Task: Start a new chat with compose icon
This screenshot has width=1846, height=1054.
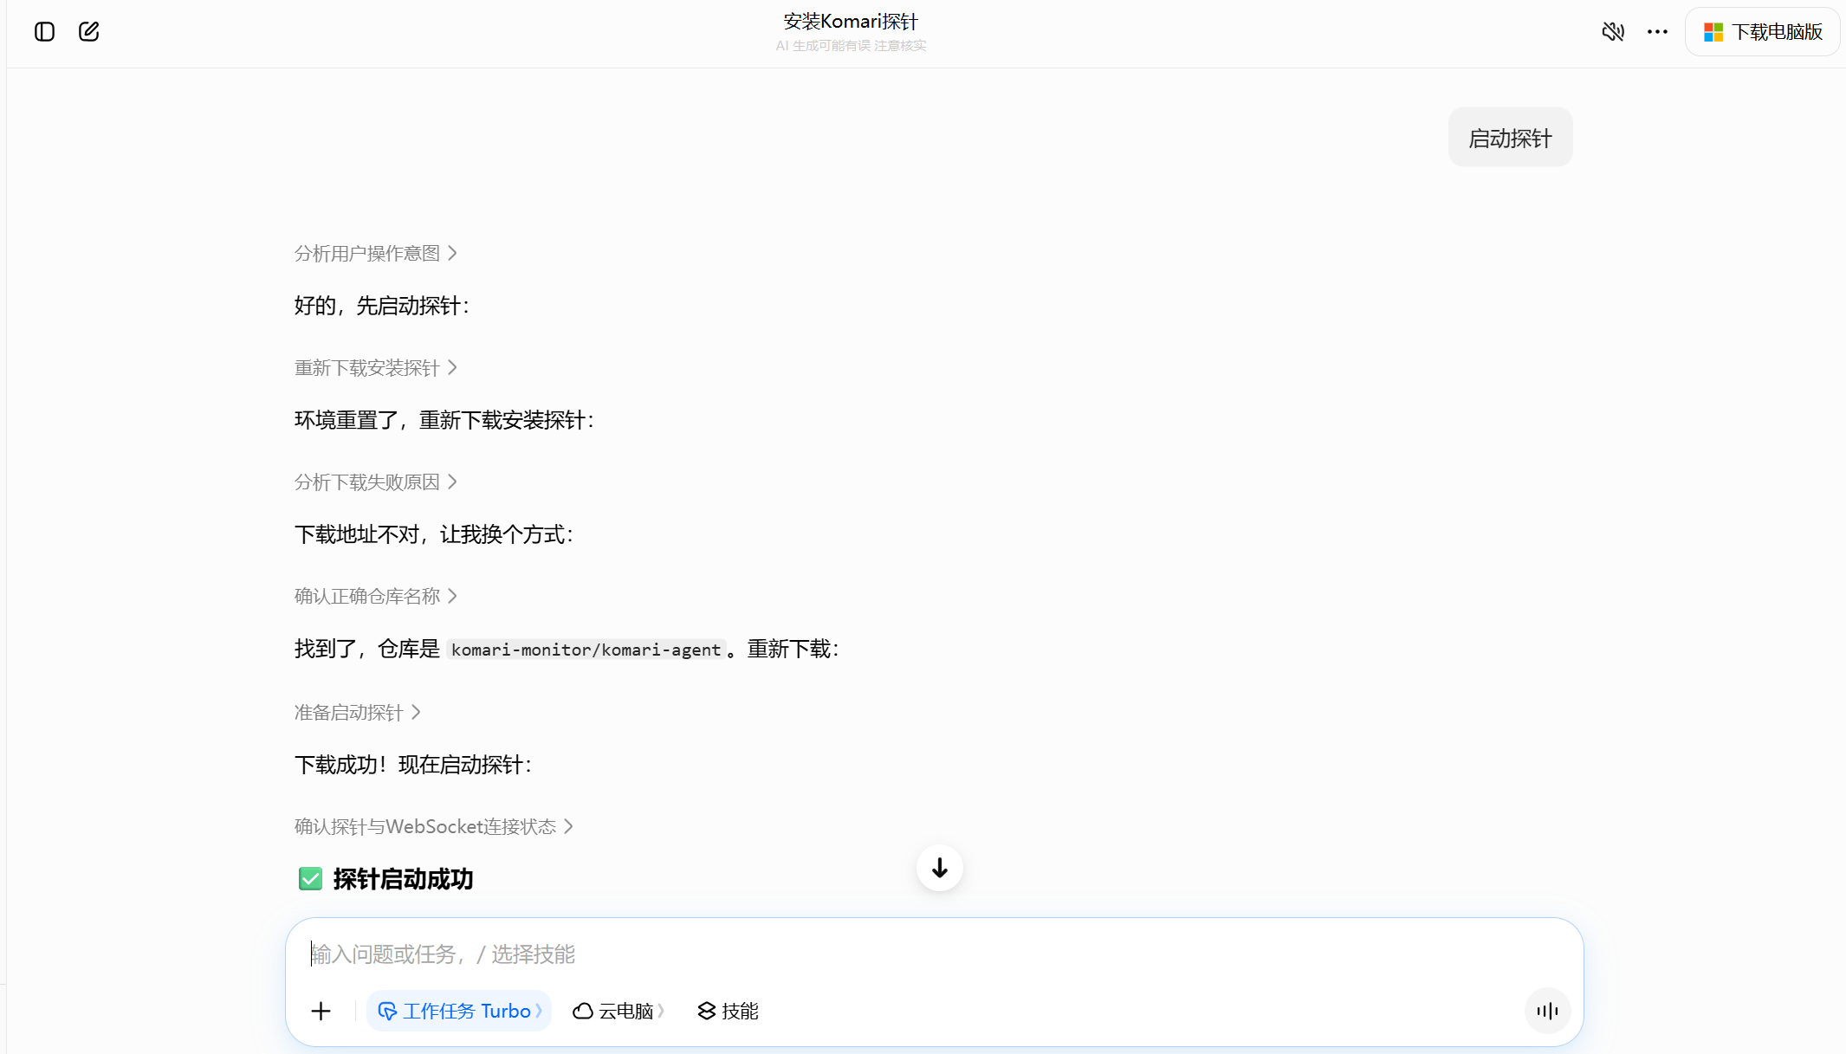Action: (x=89, y=32)
